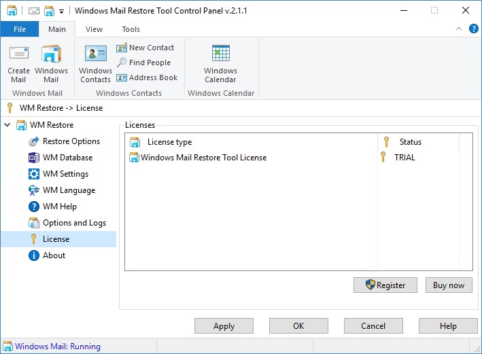Image resolution: width=482 pixels, height=354 pixels.
Task: Open Windows Contacts ribbon icon
Action: (95, 64)
